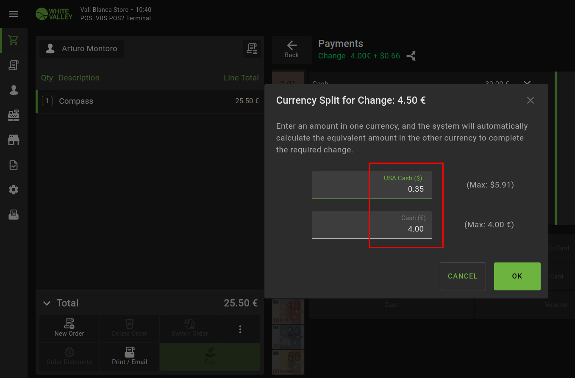Click the Delete Order button

coord(130,329)
